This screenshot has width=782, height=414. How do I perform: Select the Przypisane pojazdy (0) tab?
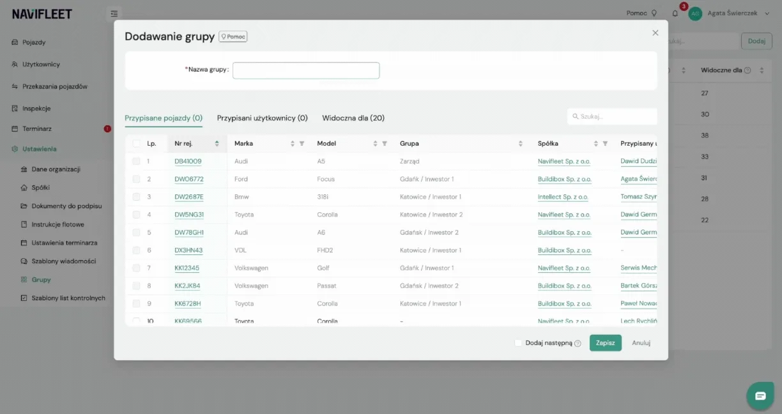point(164,118)
